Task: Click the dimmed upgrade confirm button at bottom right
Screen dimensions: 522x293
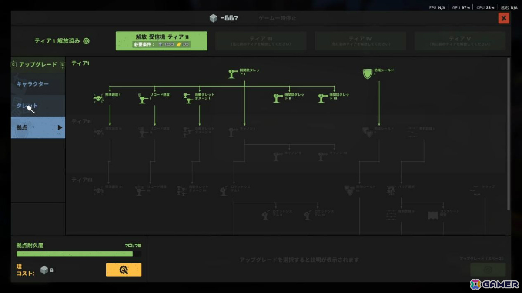Action: (488, 270)
